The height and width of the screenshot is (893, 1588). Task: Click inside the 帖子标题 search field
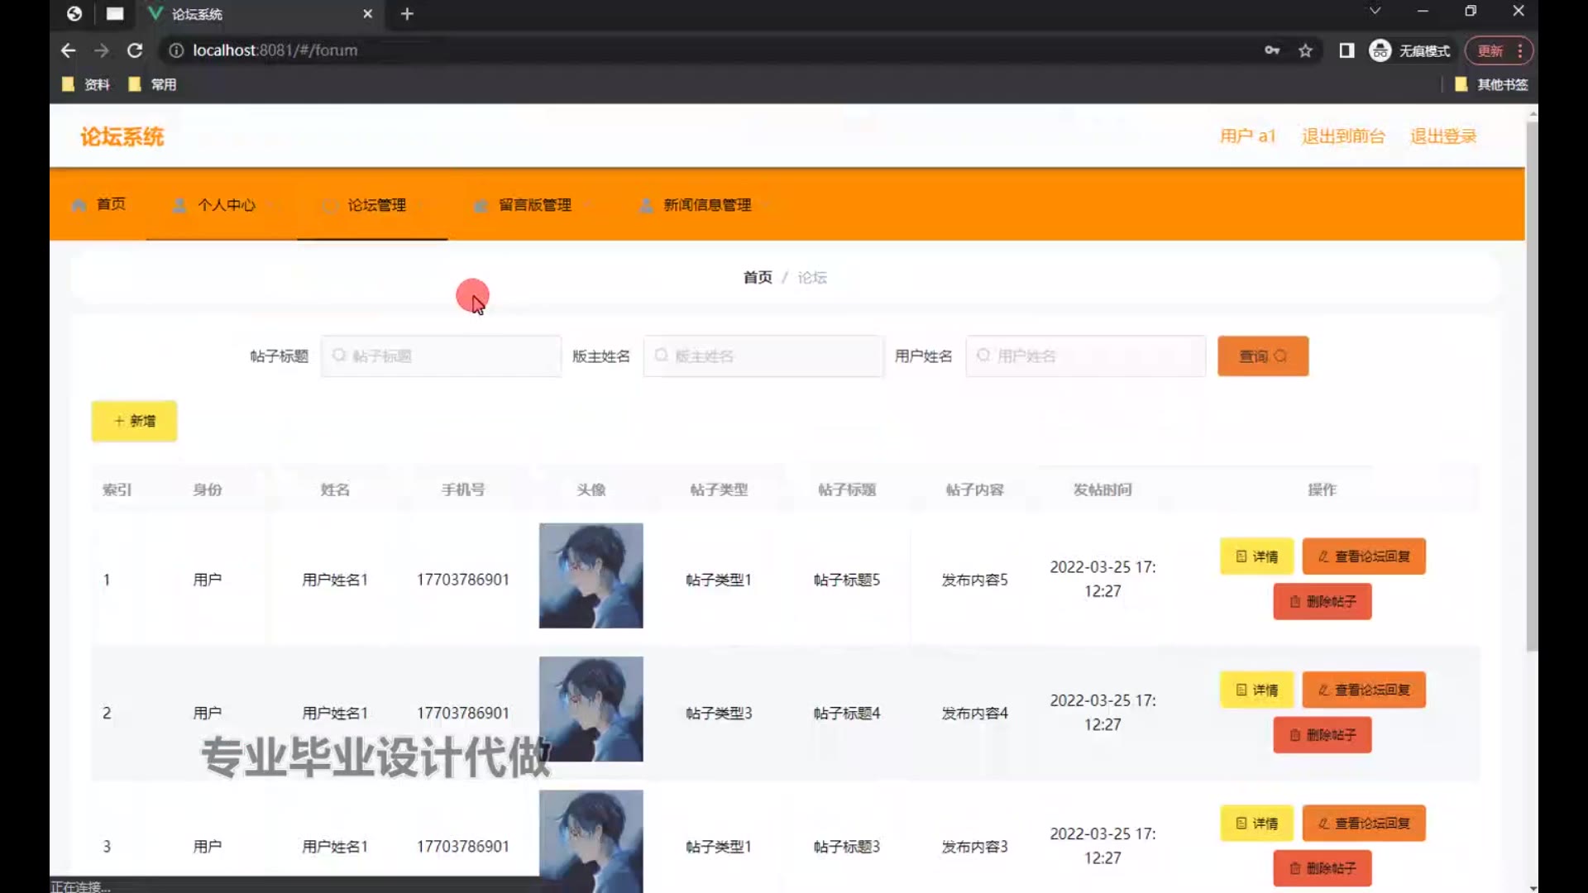pyautogui.click(x=442, y=356)
